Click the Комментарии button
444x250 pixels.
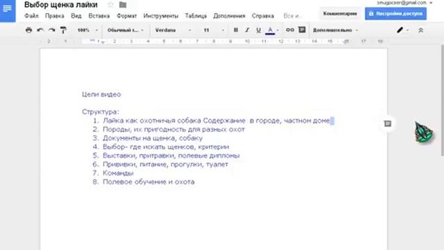(340, 14)
